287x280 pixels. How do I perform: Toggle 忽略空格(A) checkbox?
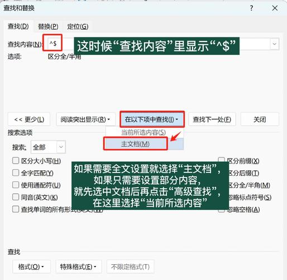point(221,211)
